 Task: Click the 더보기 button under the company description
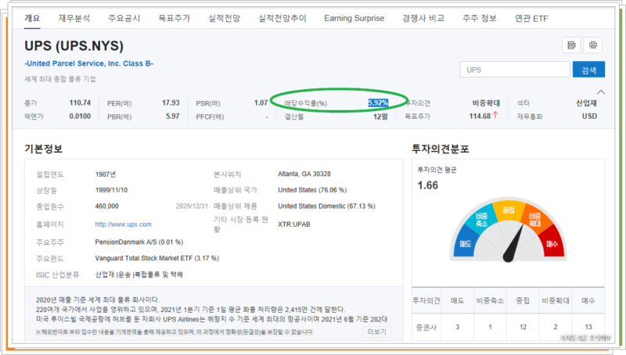coord(376,332)
